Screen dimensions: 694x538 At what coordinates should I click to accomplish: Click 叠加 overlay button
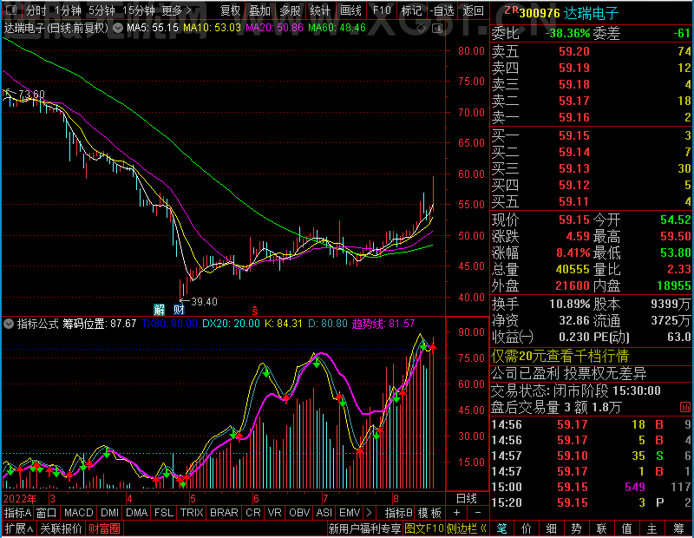click(x=259, y=10)
